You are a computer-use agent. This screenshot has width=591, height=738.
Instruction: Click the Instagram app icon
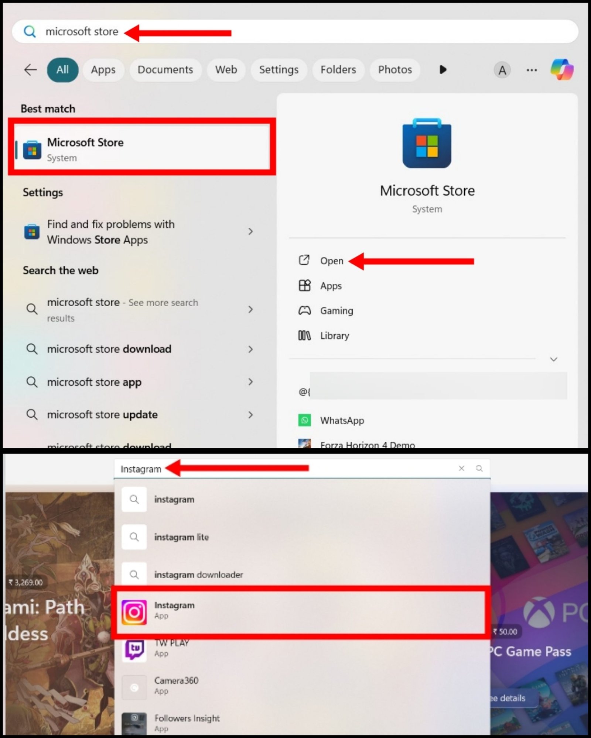click(x=134, y=612)
